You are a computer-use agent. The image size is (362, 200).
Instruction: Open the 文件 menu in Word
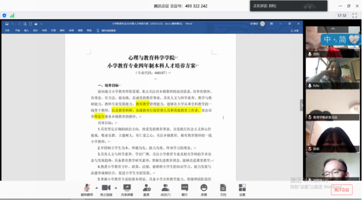pos(7,30)
